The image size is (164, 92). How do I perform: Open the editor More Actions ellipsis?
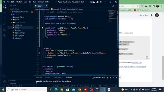click(116, 6)
